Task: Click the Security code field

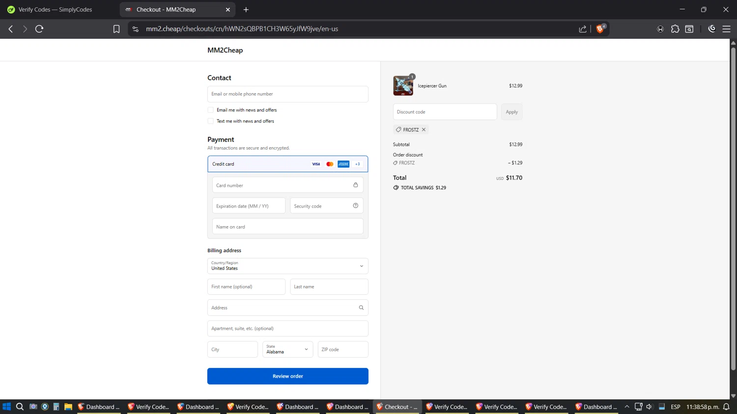Action: pos(327,206)
